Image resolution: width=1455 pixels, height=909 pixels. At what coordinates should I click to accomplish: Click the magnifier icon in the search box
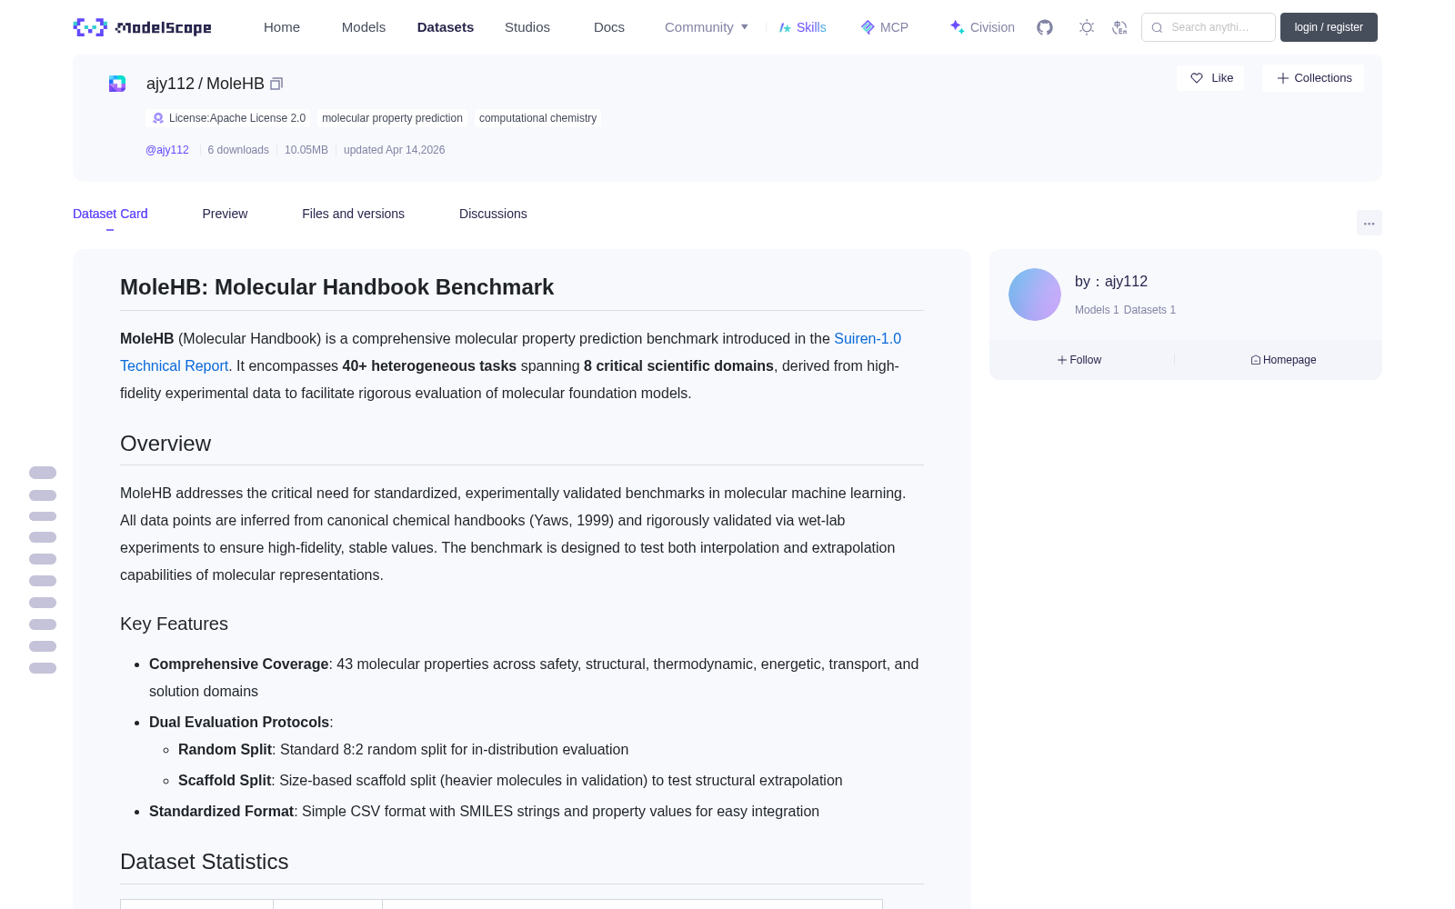click(x=1157, y=27)
